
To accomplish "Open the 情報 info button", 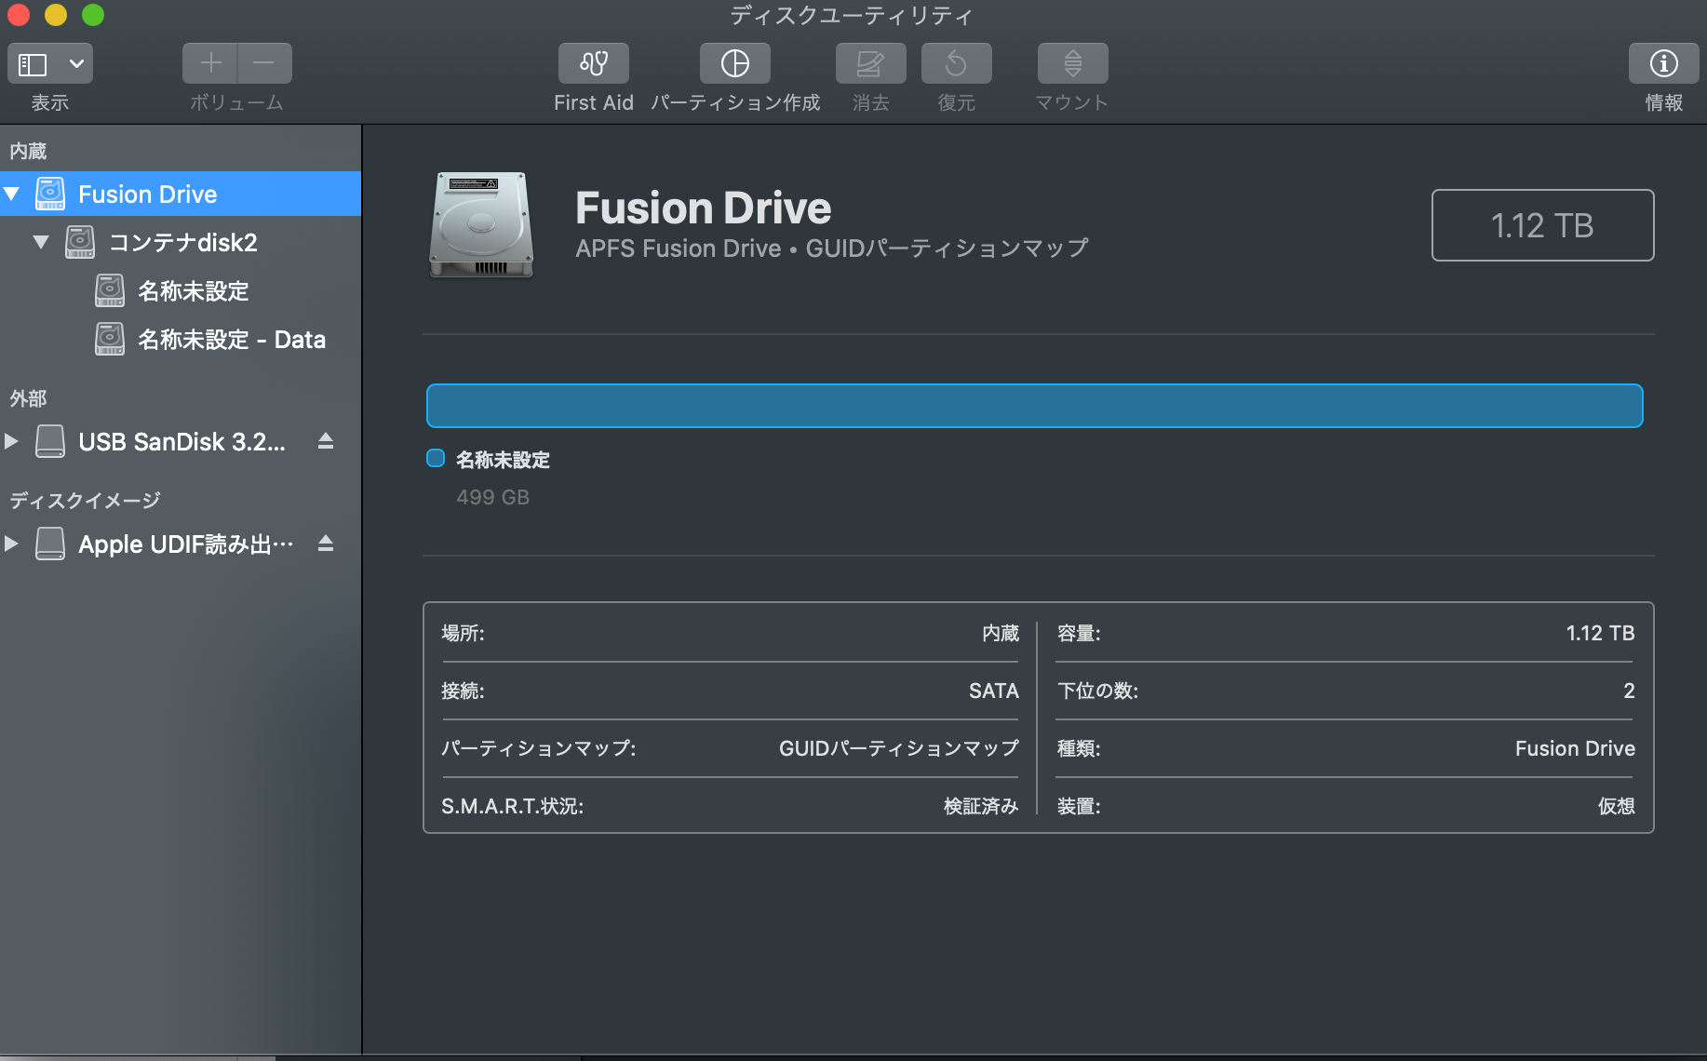I will coord(1663,63).
